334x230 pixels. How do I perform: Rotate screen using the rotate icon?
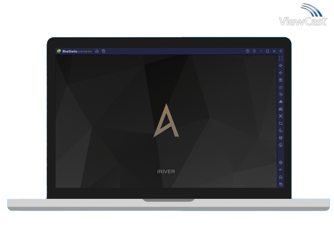281,131
